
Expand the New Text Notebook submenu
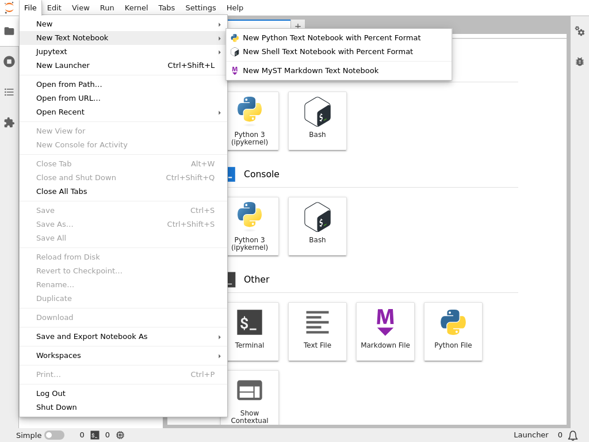tap(123, 38)
